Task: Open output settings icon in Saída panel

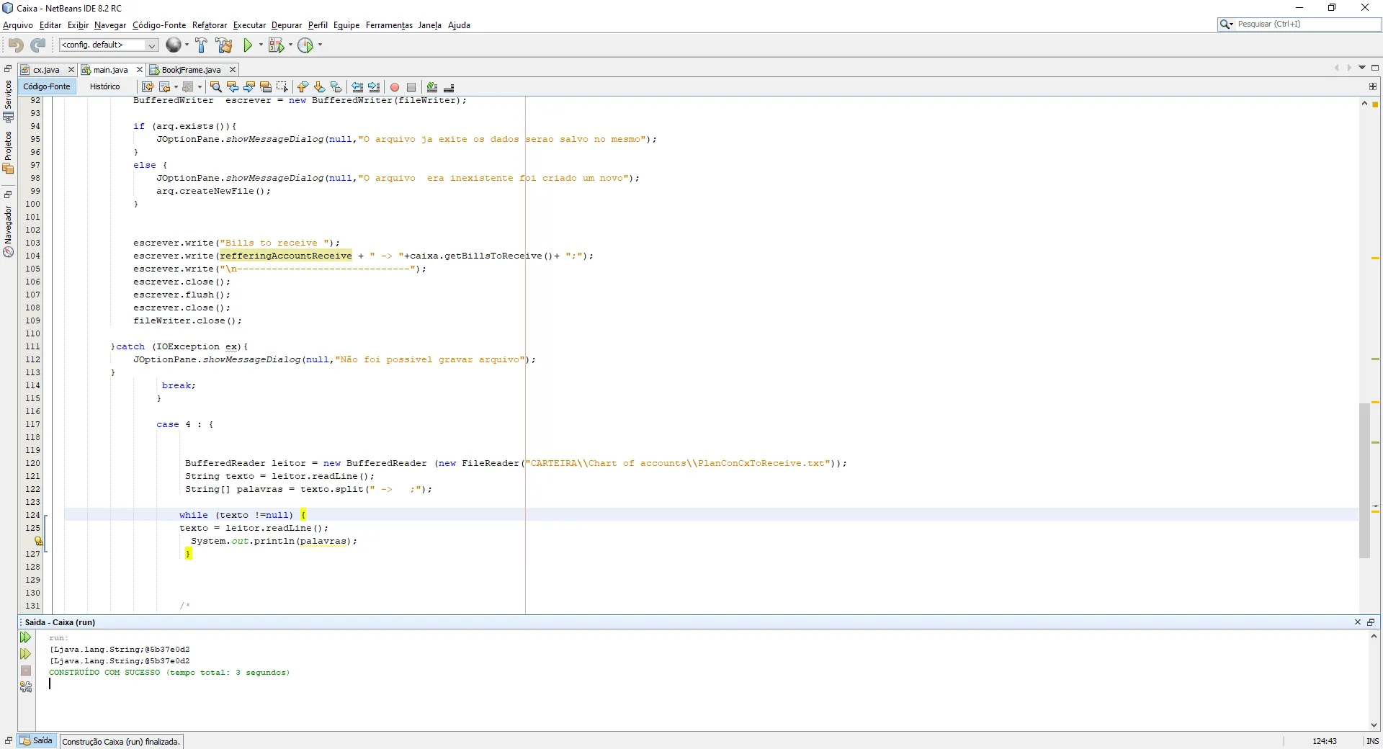Action: [x=26, y=687]
